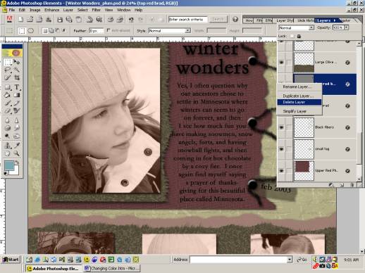Select the Crop tool
The width and height of the screenshot is (365, 273).
pyautogui.click(x=17, y=77)
